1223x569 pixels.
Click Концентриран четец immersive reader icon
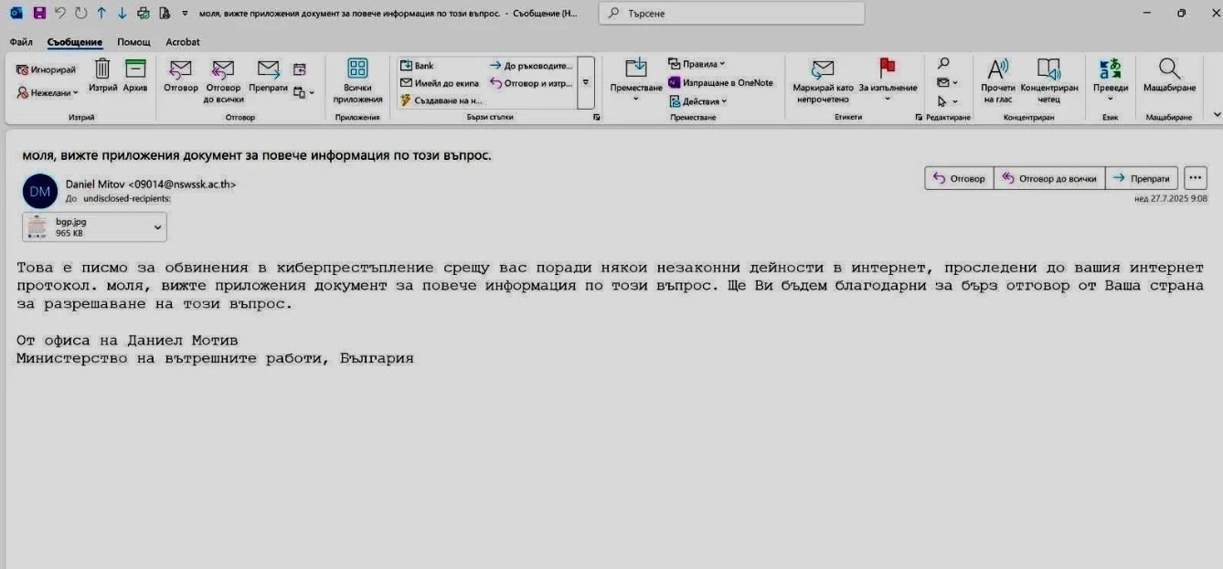click(1048, 69)
